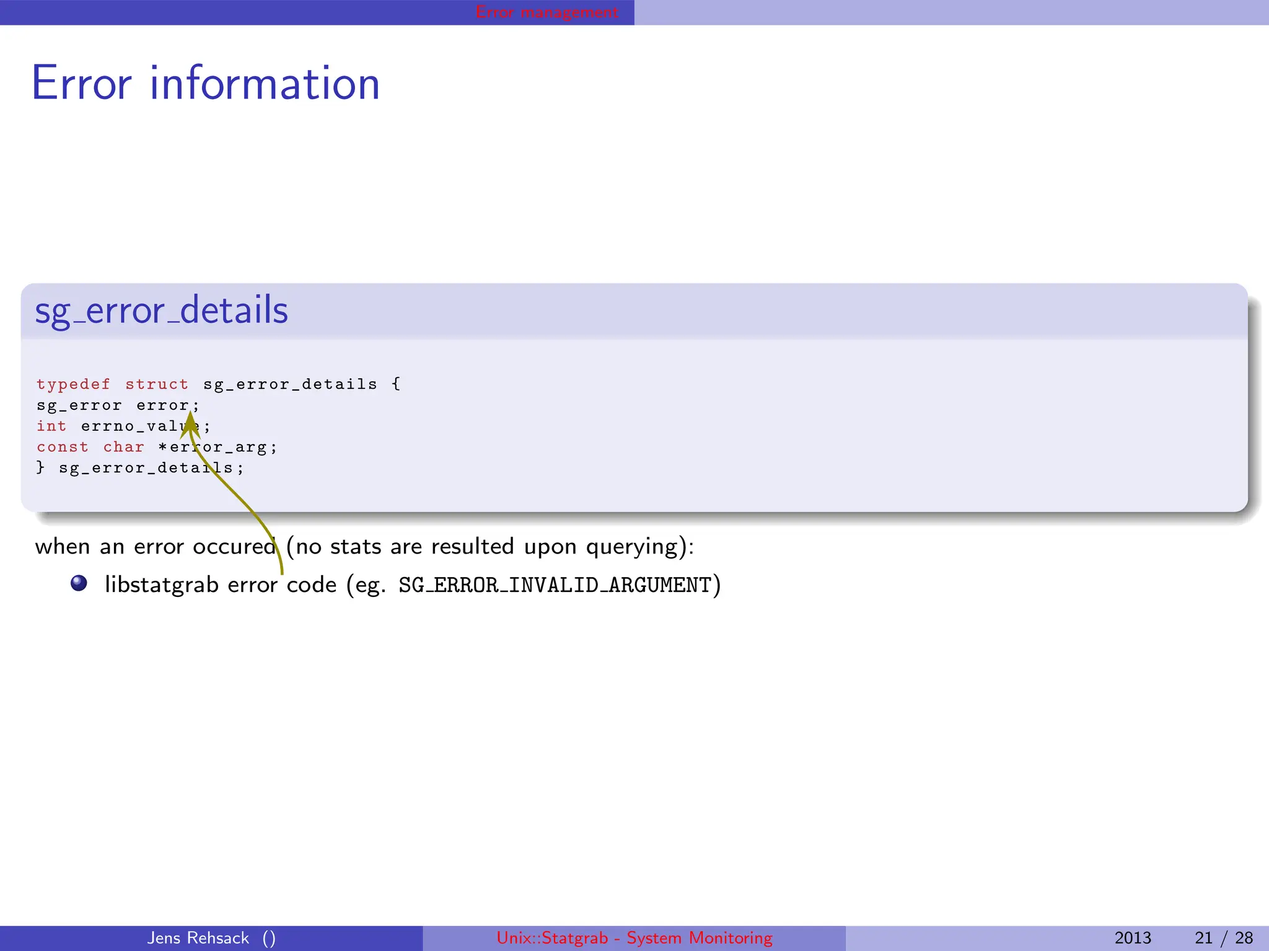The width and height of the screenshot is (1269, 951).
Task: Select code line 'int errno_value;'
Action: coord(123,427)
